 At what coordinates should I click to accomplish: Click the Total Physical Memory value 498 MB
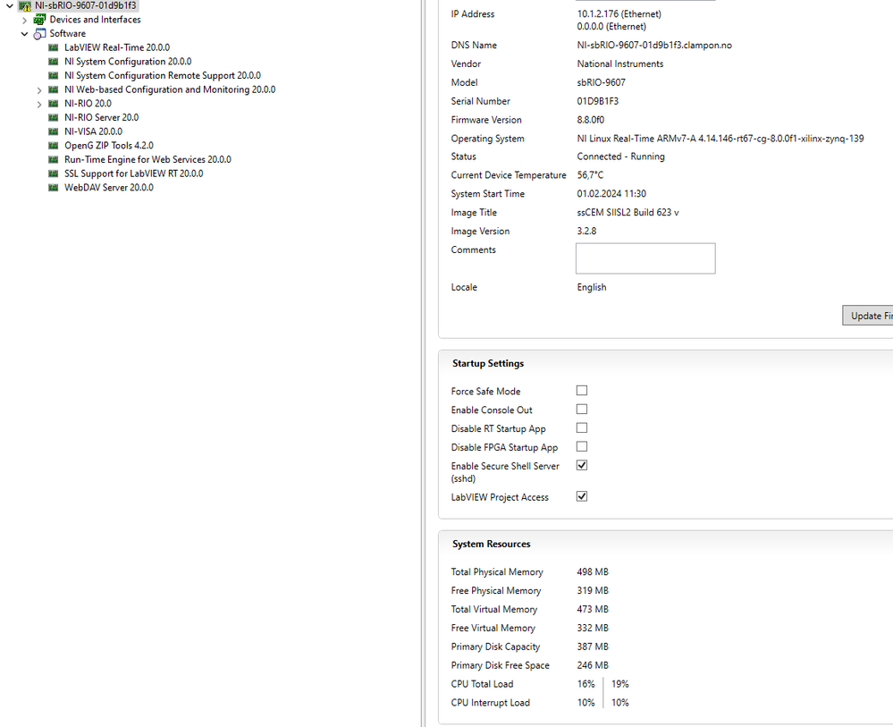click(x=593, y=571)
